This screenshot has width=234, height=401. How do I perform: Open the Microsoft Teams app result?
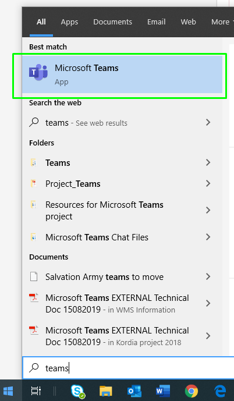tap(122, 74)
